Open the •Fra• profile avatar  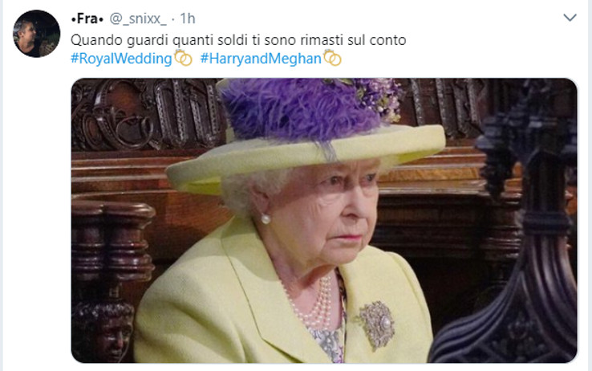[x=37, y=34]
